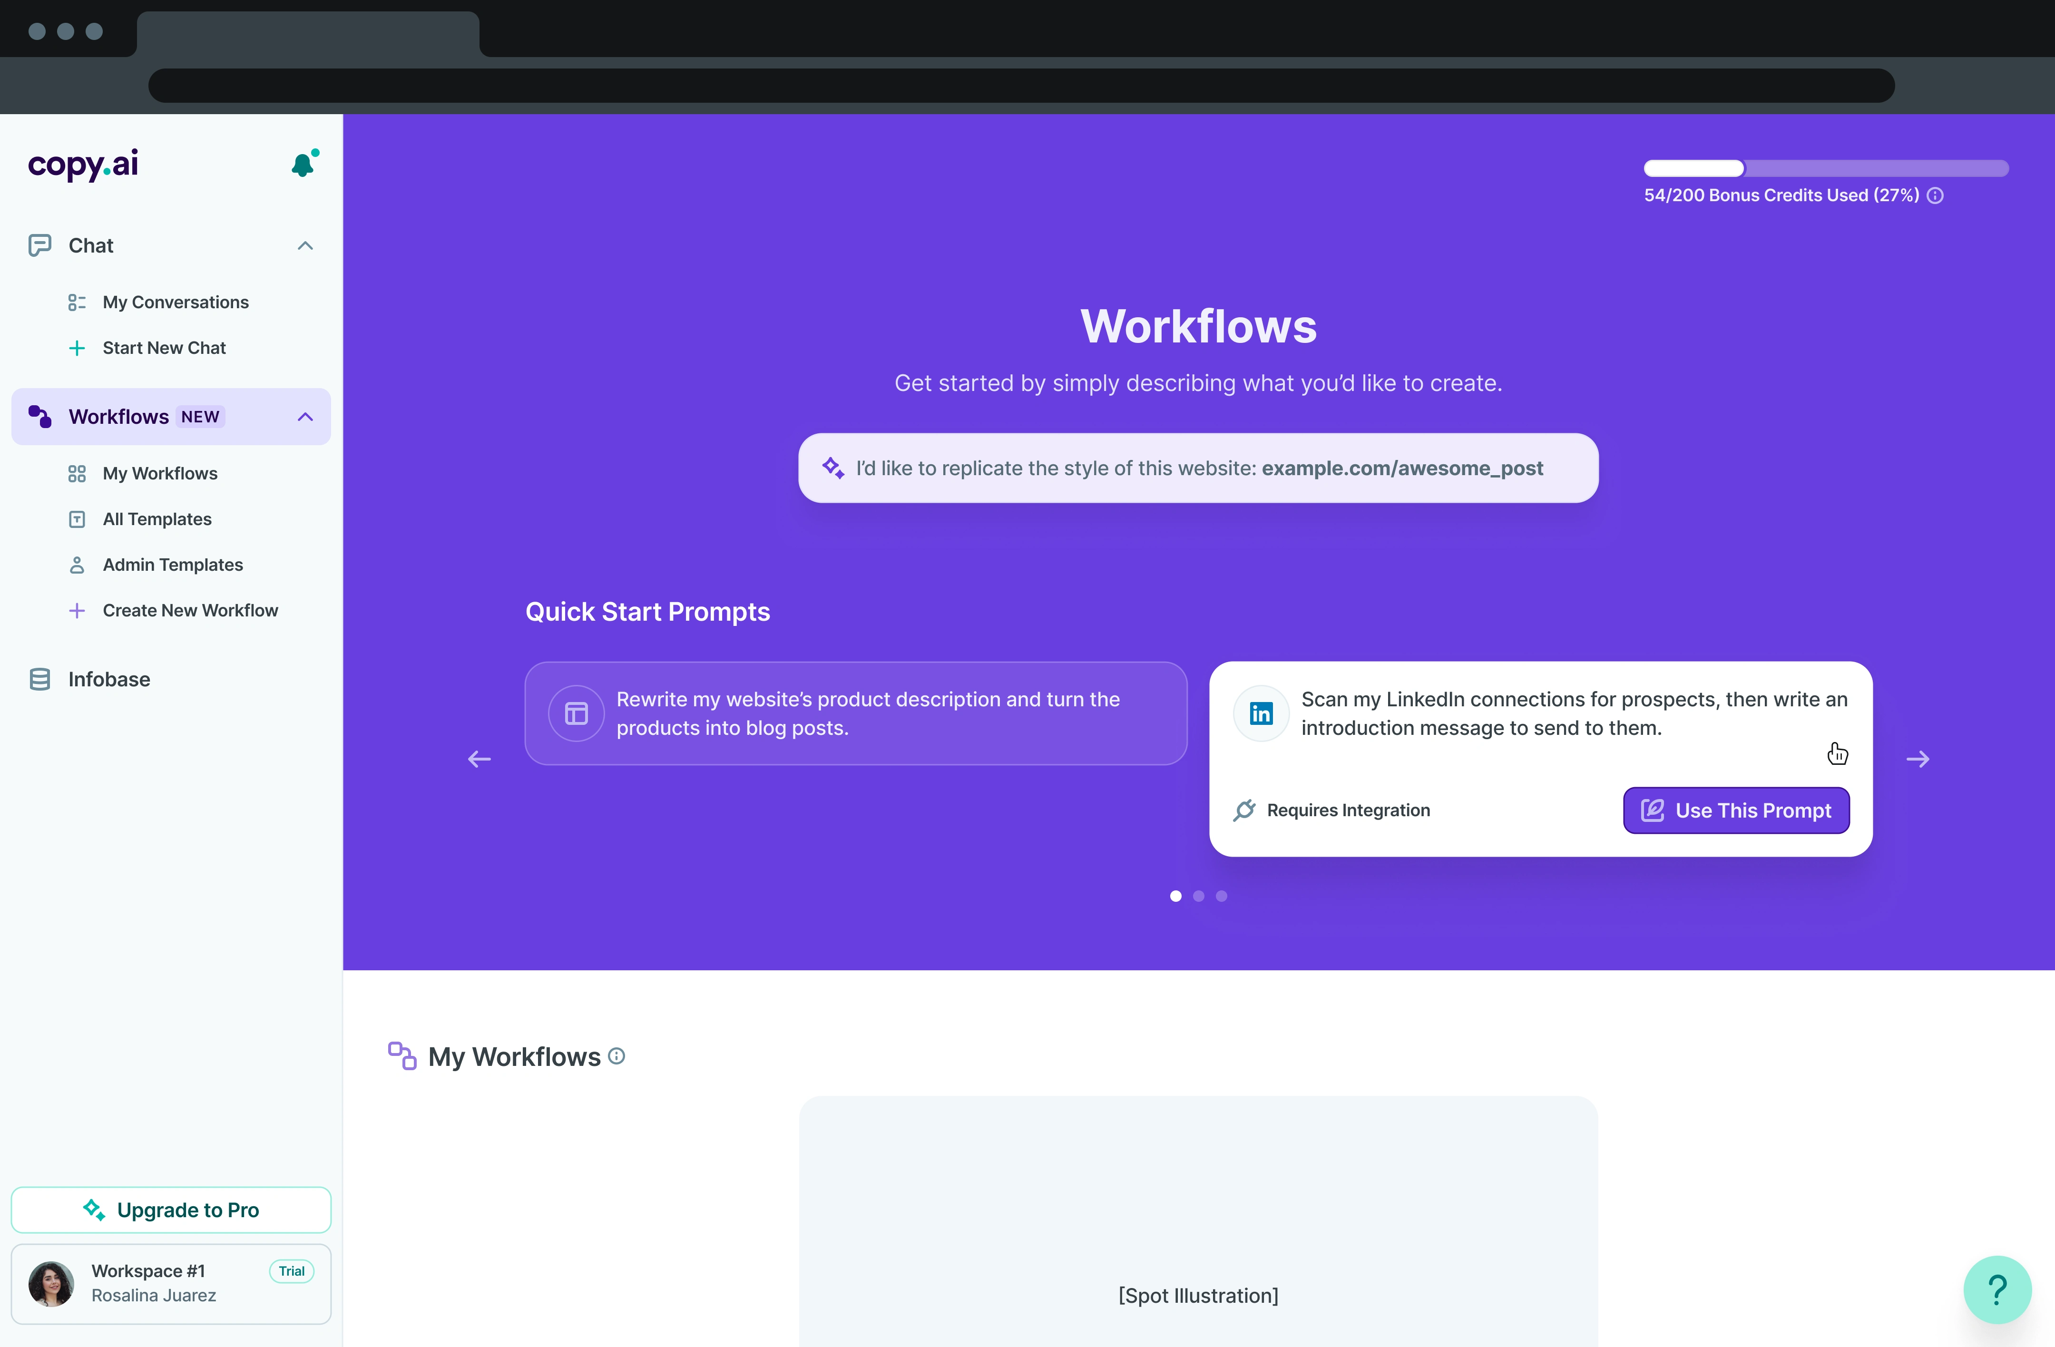Viewport: 2055px width, 1347px height.
Task: Click the info icon next to My Workflows
Action: click(x=616, y=1056)
